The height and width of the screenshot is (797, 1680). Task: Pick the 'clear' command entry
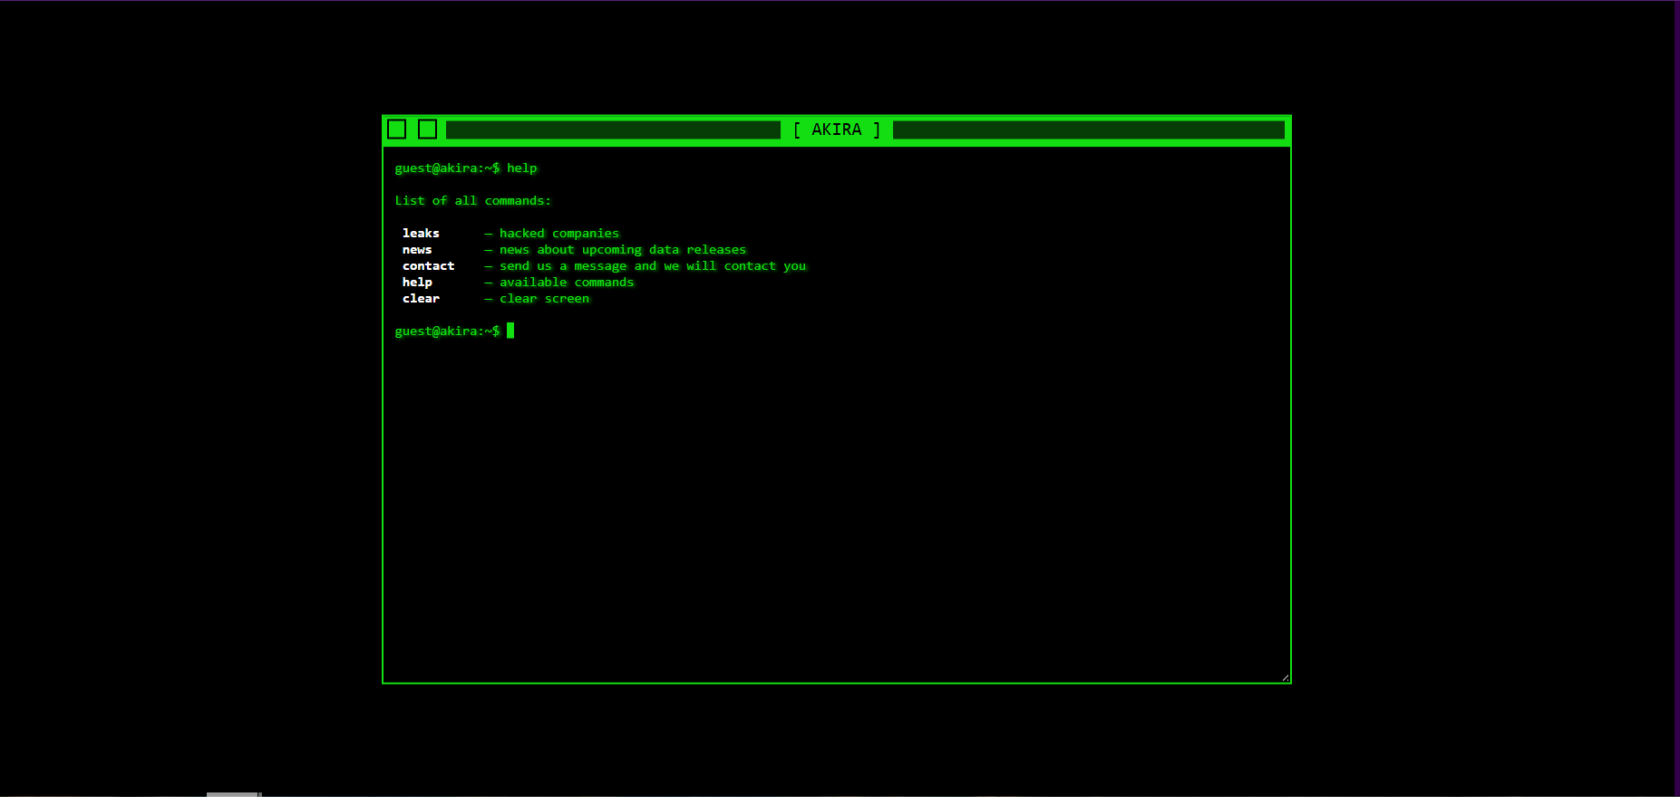point(421,299)
